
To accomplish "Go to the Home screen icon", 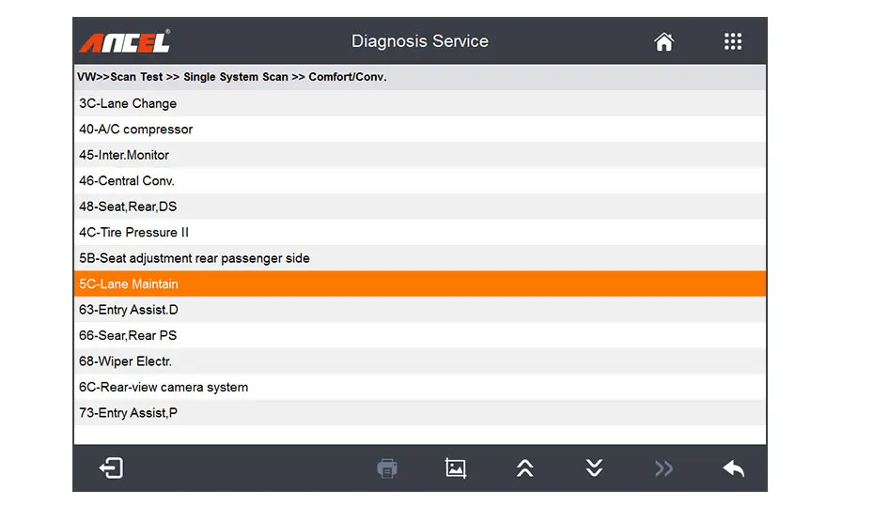I will click(x=664, y=41).
